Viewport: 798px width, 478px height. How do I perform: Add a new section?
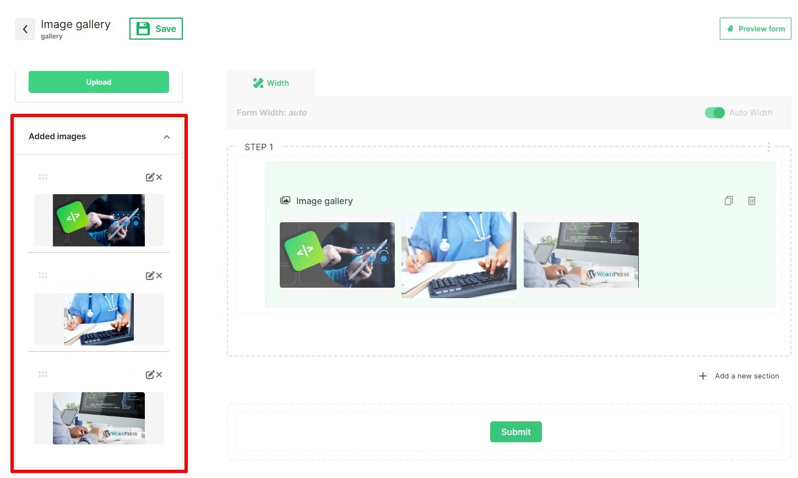click(739, 376)
